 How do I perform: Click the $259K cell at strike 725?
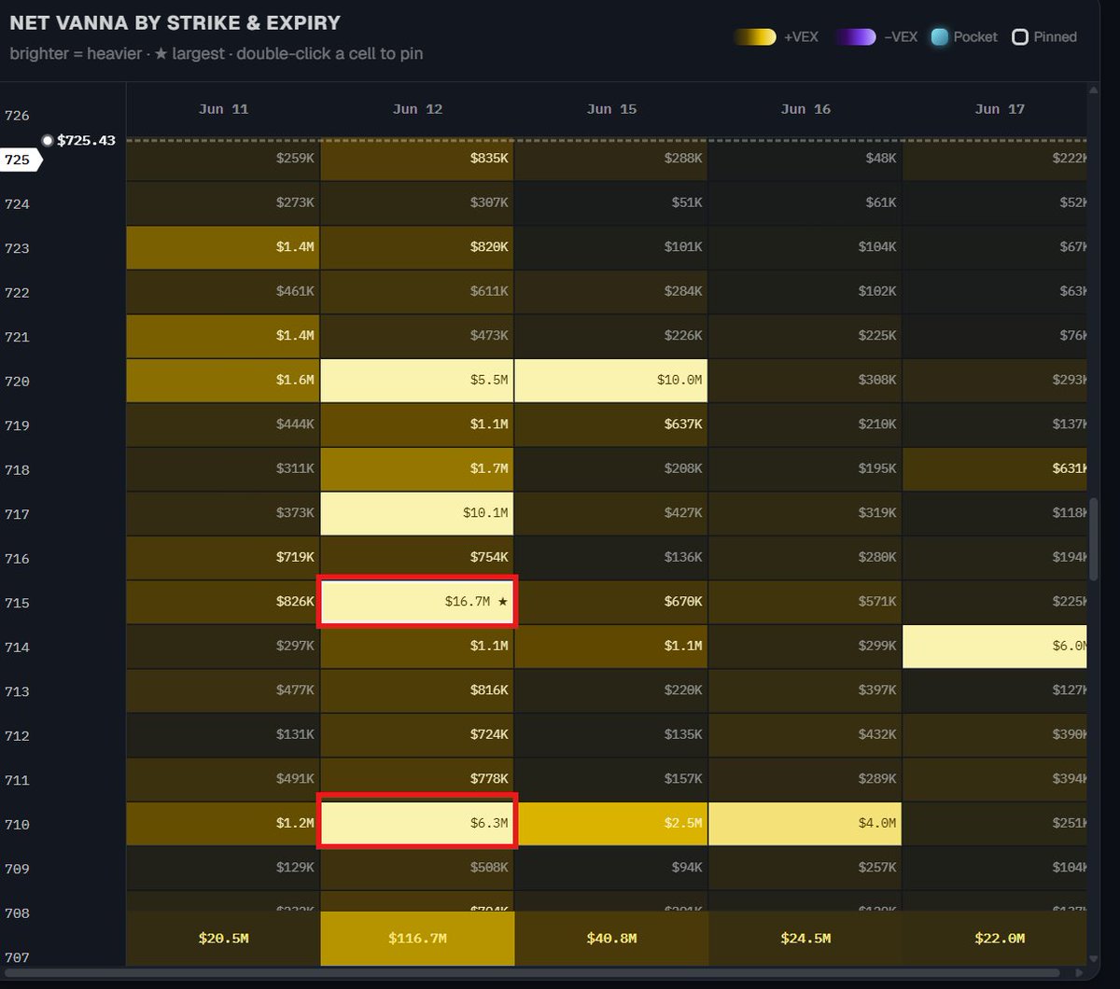point(223,159)
